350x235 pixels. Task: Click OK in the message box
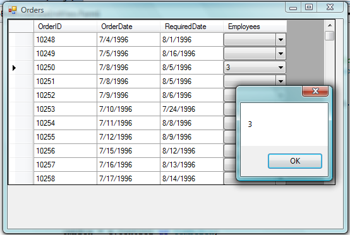295,161
